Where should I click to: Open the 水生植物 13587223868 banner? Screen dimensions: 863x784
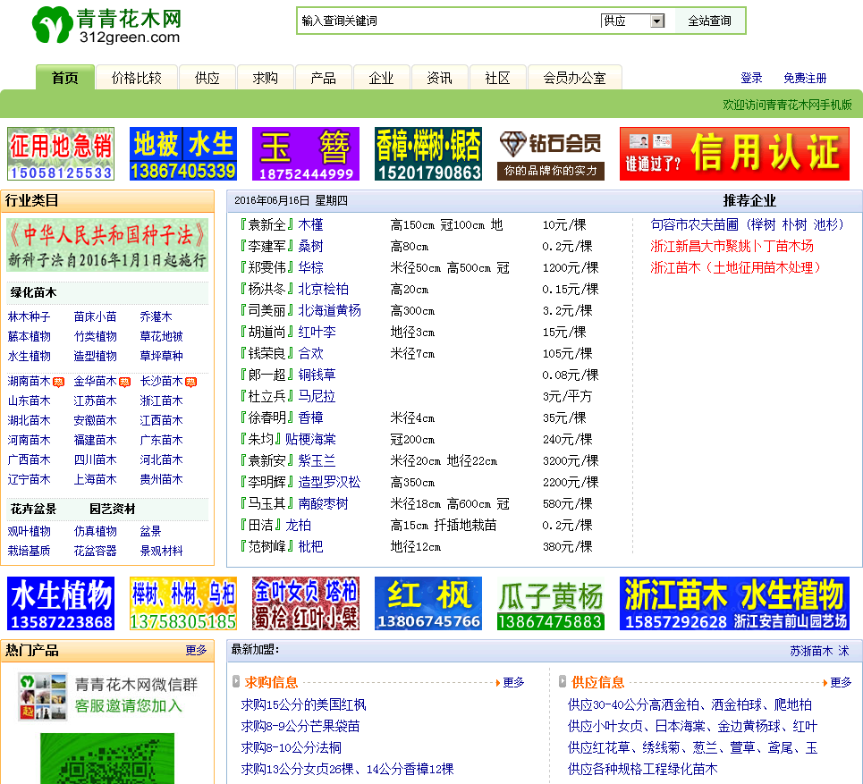[x=61, y=603]
